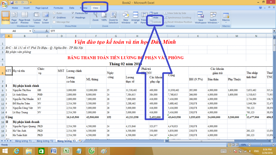Image resolution: width=276 pixels, height=155 pixels.
Task: Click the horizontal scrollbar thumb
Action: [x=201, y=141]
